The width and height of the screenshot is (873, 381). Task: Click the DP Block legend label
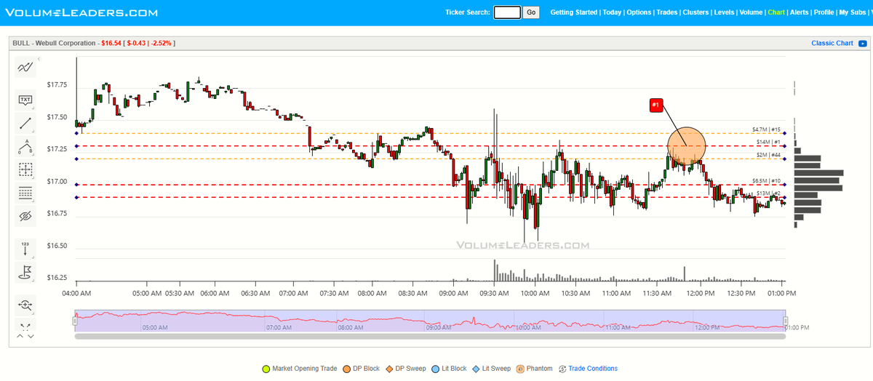[367, 369]
